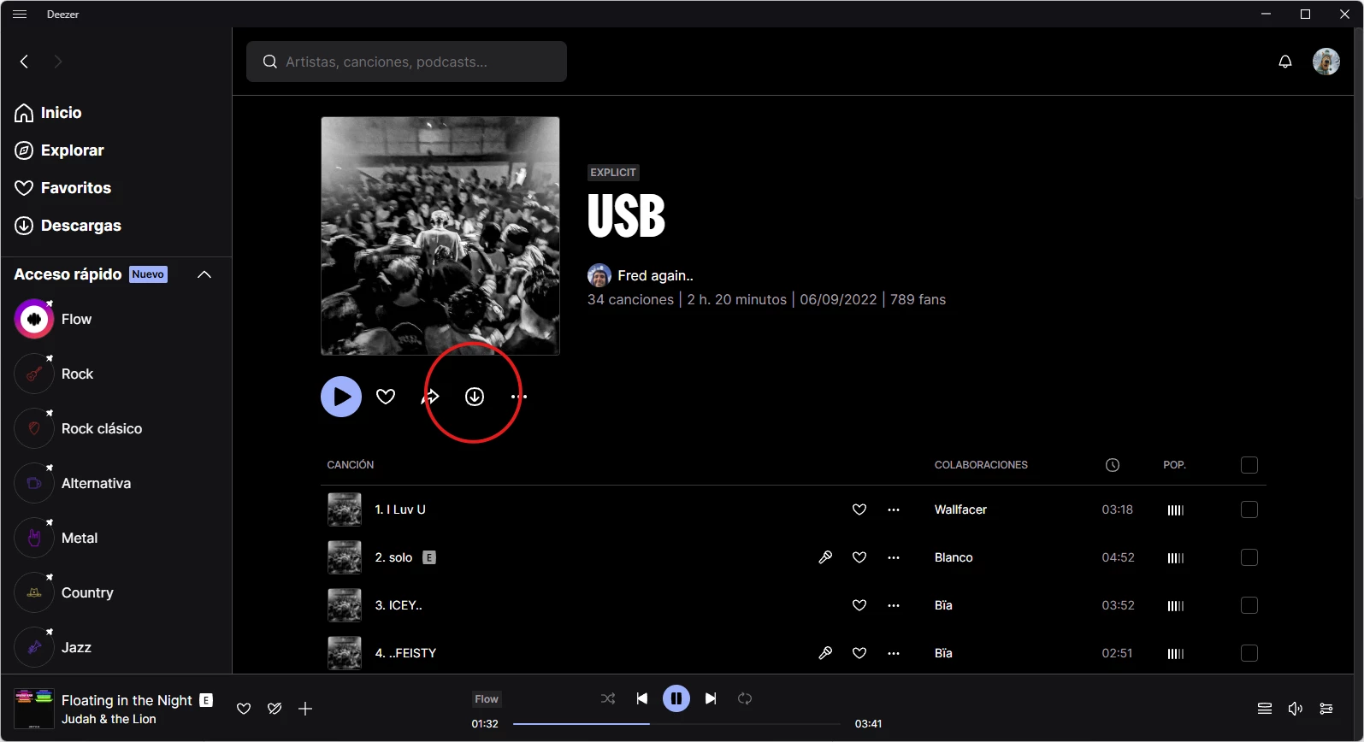Check the box for ICEY..

click(x=1249, y=605)
